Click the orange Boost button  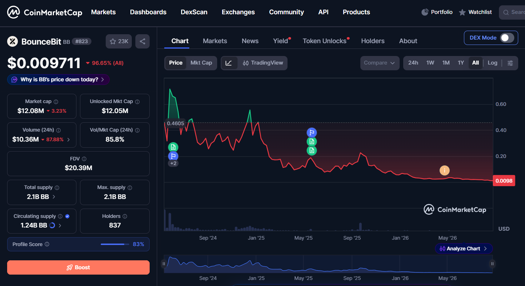coord(78,267)
